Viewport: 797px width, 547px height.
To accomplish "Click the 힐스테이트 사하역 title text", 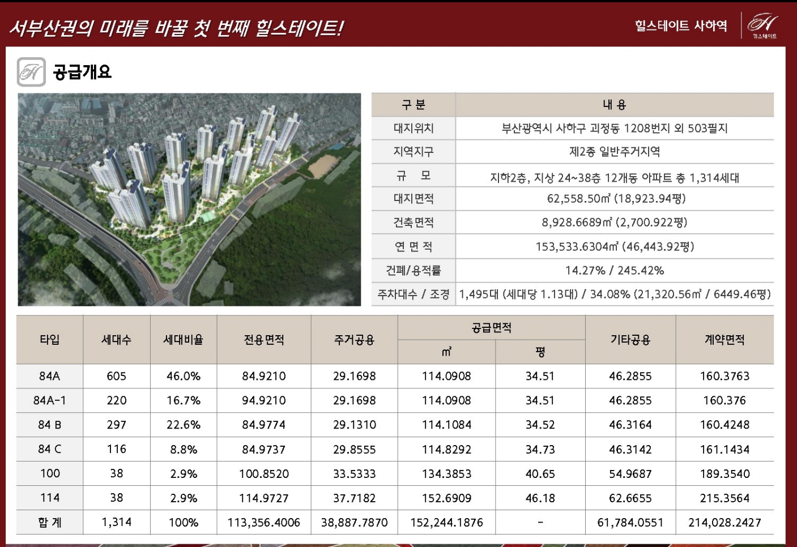I will (x=681, y=25).
